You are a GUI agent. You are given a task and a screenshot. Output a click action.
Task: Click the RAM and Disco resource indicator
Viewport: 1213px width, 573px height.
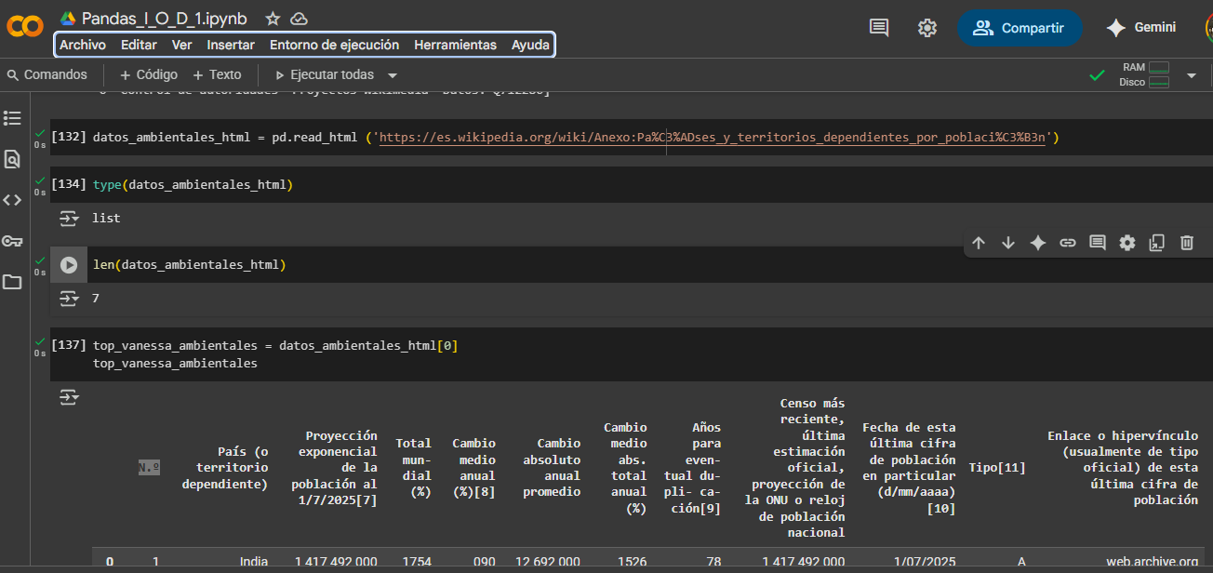pyautogui.click(x=1144, y=74)
